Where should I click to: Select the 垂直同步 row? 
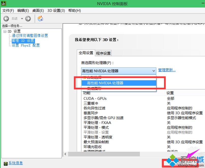tap(143, 113)
